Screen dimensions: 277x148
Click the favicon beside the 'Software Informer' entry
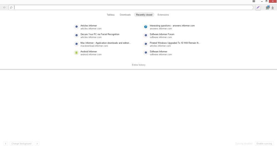[x=146, y=53]
